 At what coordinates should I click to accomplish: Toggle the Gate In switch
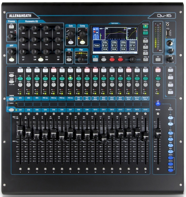coord(71,42)
